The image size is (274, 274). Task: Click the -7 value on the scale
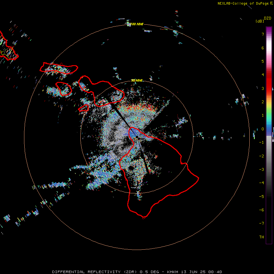click(x=262, y=223)
